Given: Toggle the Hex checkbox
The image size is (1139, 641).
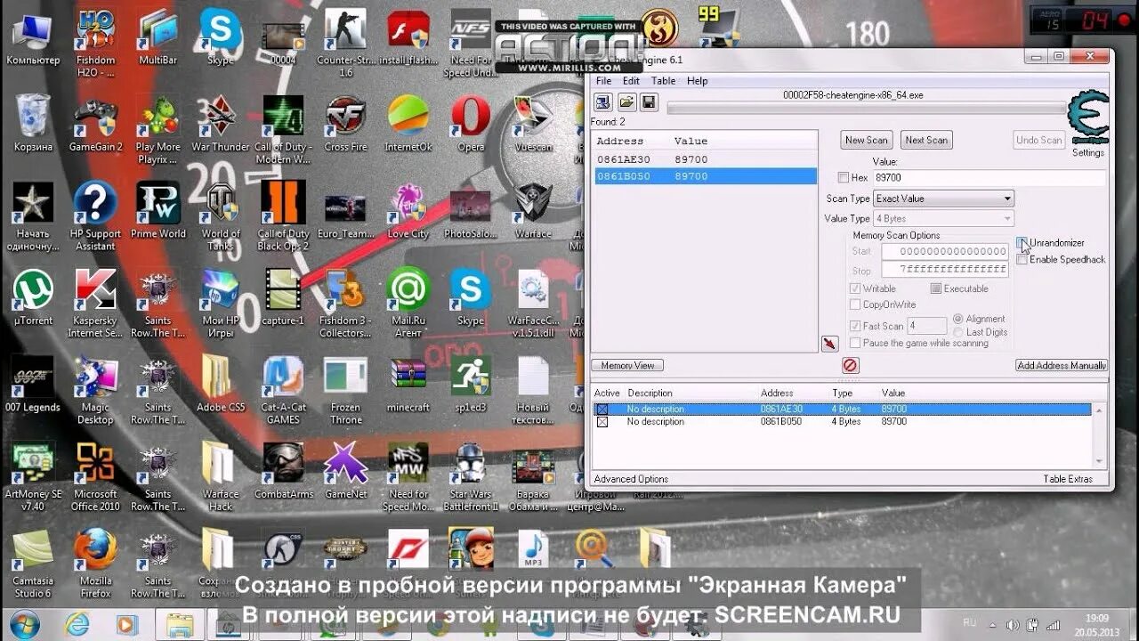Looking at the screenshot, I should (844, 178).
